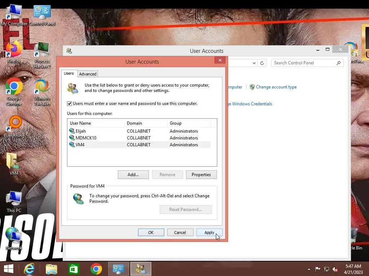369x276 pixels.
Task: Click the Apply button
Action: 209,233
